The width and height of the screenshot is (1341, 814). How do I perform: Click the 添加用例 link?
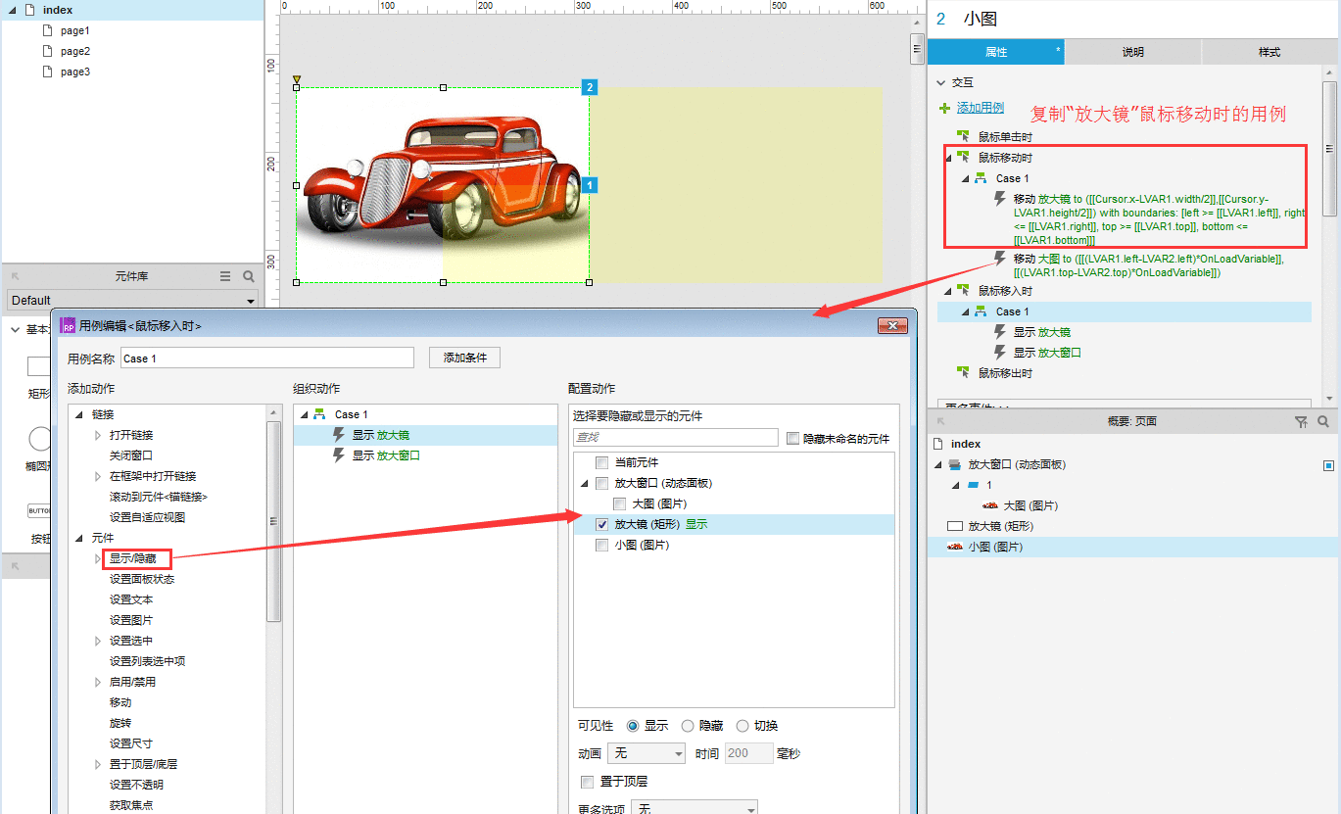point(981,108)
